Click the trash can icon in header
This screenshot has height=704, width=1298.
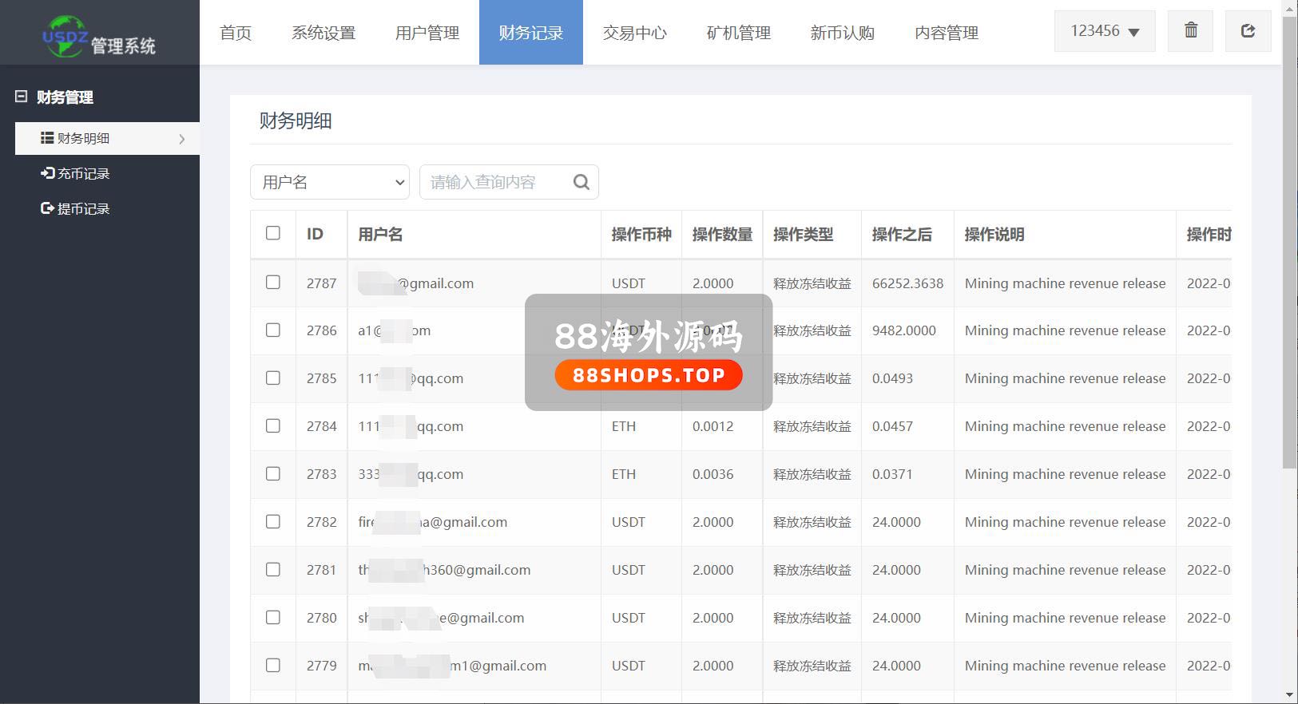tap(1190, 31)
